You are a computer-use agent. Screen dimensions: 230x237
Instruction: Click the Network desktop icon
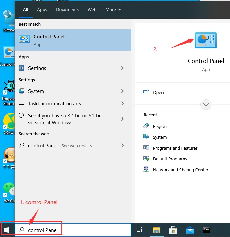tap(9, 21)
